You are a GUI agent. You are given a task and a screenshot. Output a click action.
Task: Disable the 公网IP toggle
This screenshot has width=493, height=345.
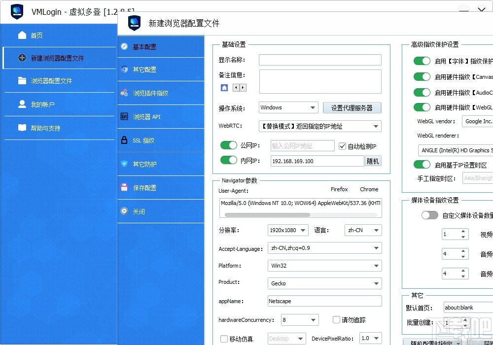point(229,145)
